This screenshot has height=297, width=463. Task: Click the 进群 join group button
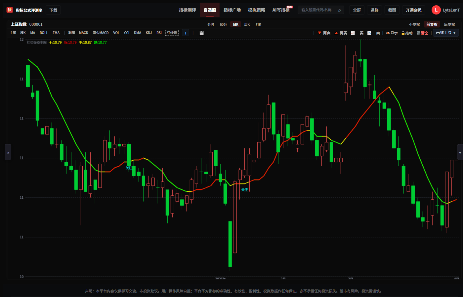[374, 10]
